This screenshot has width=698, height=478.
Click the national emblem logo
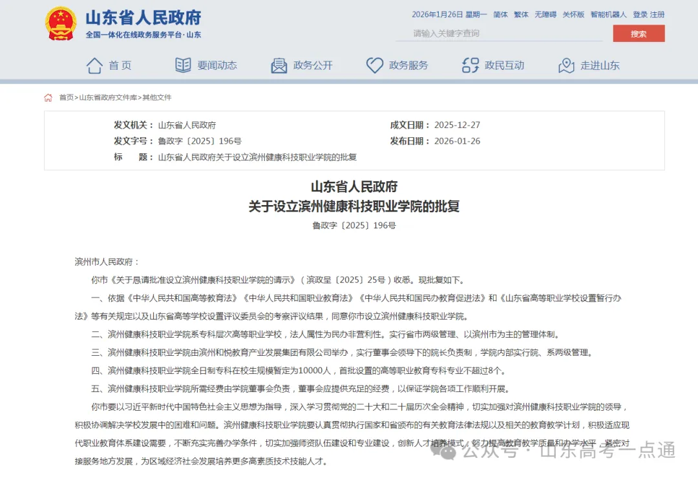pyautogui.click(x=60, y=24)
